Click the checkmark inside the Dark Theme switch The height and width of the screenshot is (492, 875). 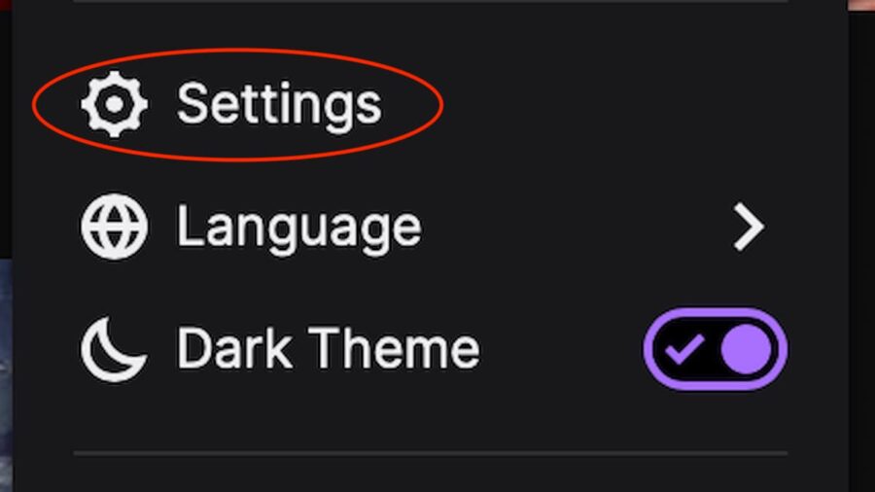(x=684, y=350)
